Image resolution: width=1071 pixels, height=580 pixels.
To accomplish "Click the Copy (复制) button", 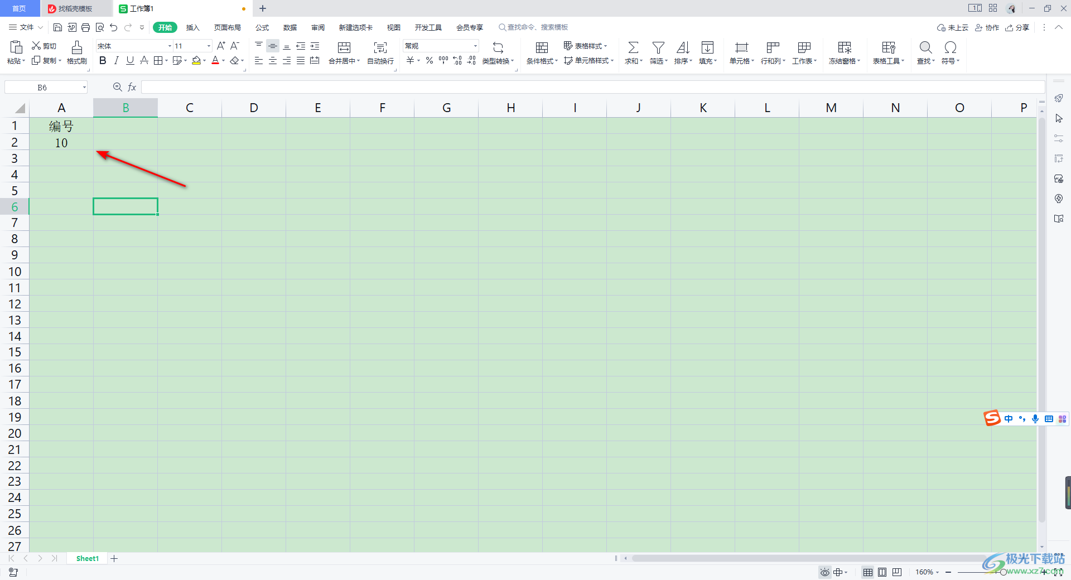I will (x=46, y=60).
